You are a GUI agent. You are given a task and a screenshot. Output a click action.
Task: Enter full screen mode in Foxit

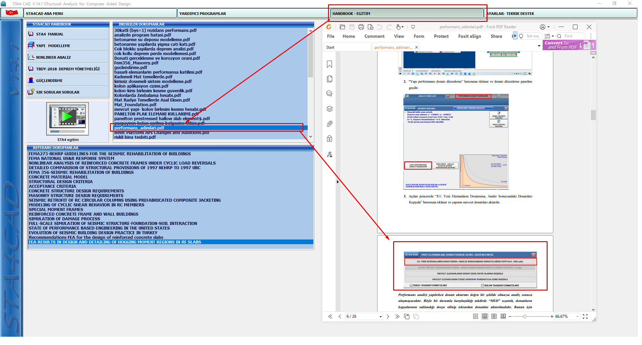[x=585, y=316]
